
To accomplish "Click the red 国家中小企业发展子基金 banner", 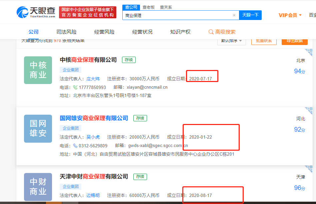I will point(88,12).
